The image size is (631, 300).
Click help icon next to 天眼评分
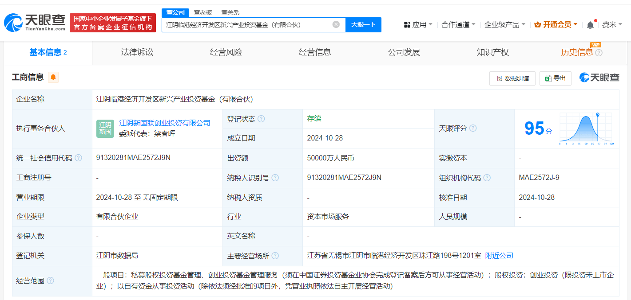[473, 129]
